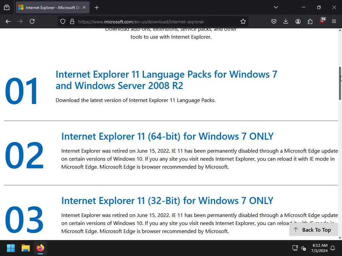Open Internet Explorer 11 (32-Bit) link
The image size is (342, 256).
[x=167, y=201]
